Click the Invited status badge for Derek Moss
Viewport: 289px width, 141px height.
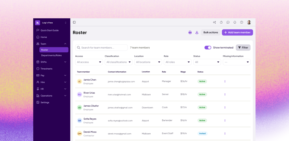point(202,133)
